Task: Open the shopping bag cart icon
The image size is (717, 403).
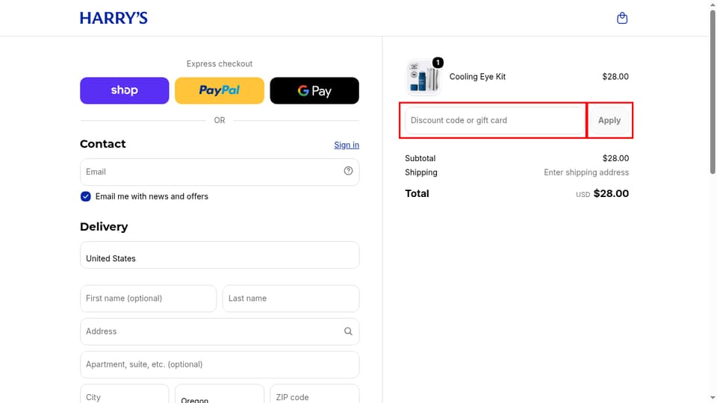Action: coord(622,18)
